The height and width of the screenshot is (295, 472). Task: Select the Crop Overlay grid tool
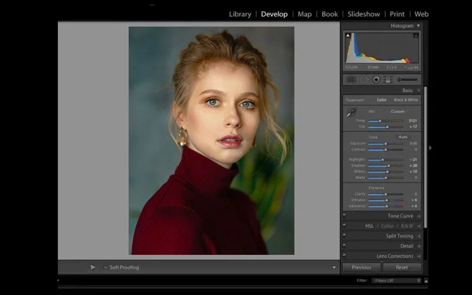(x=351, y=79)
